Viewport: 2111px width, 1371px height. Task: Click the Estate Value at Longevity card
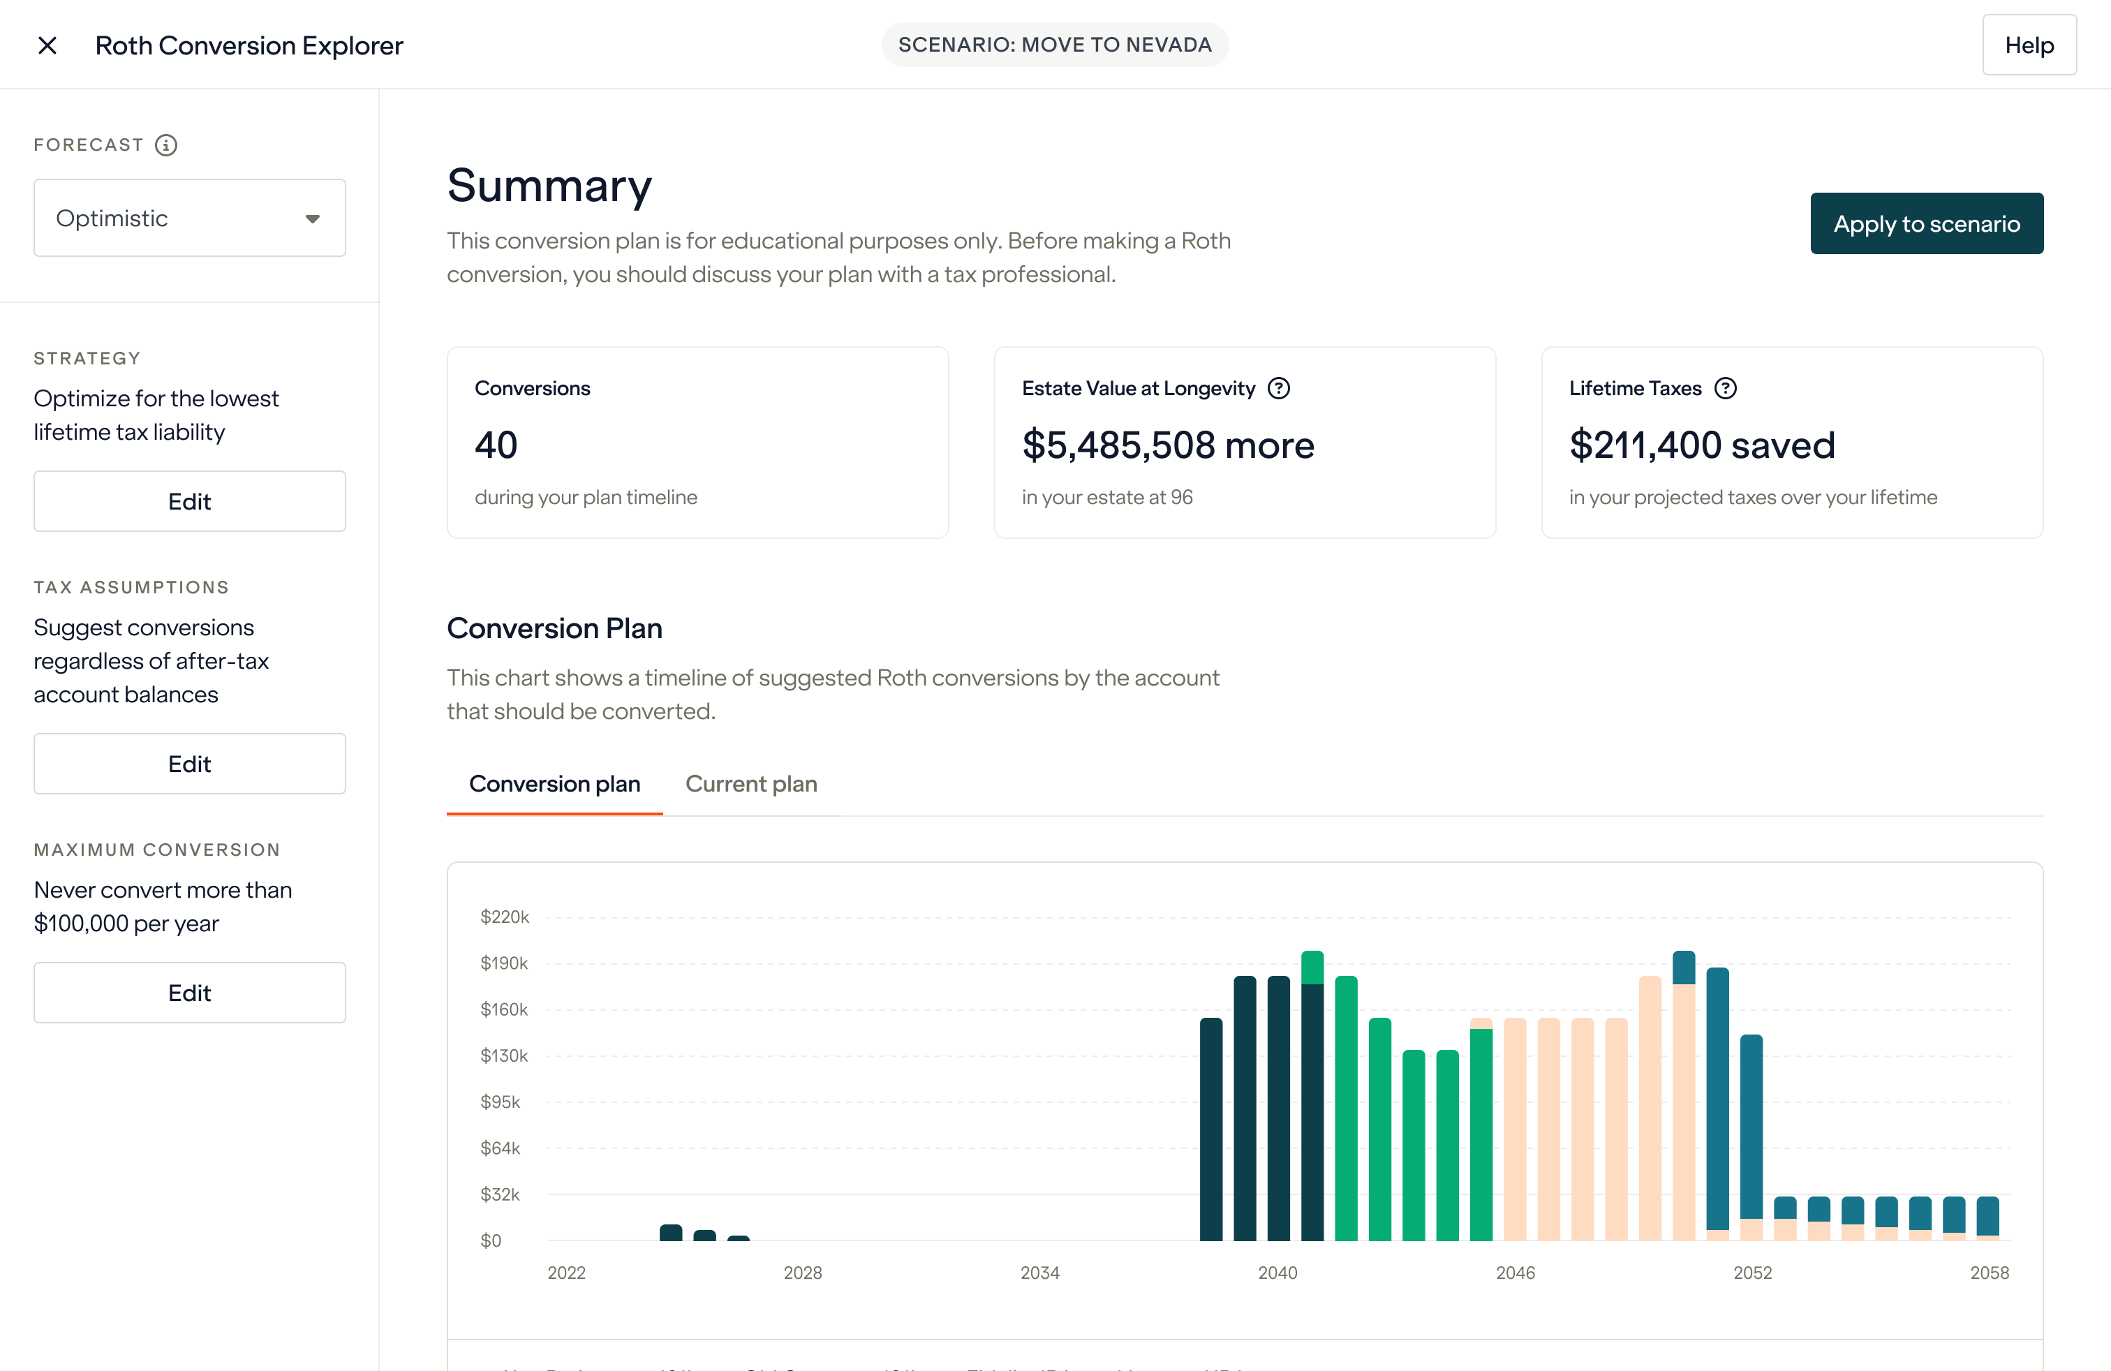tap(1245, 443)
